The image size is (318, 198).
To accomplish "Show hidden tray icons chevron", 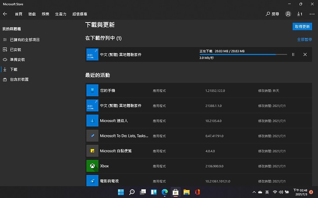I will (x=254, y=192).
